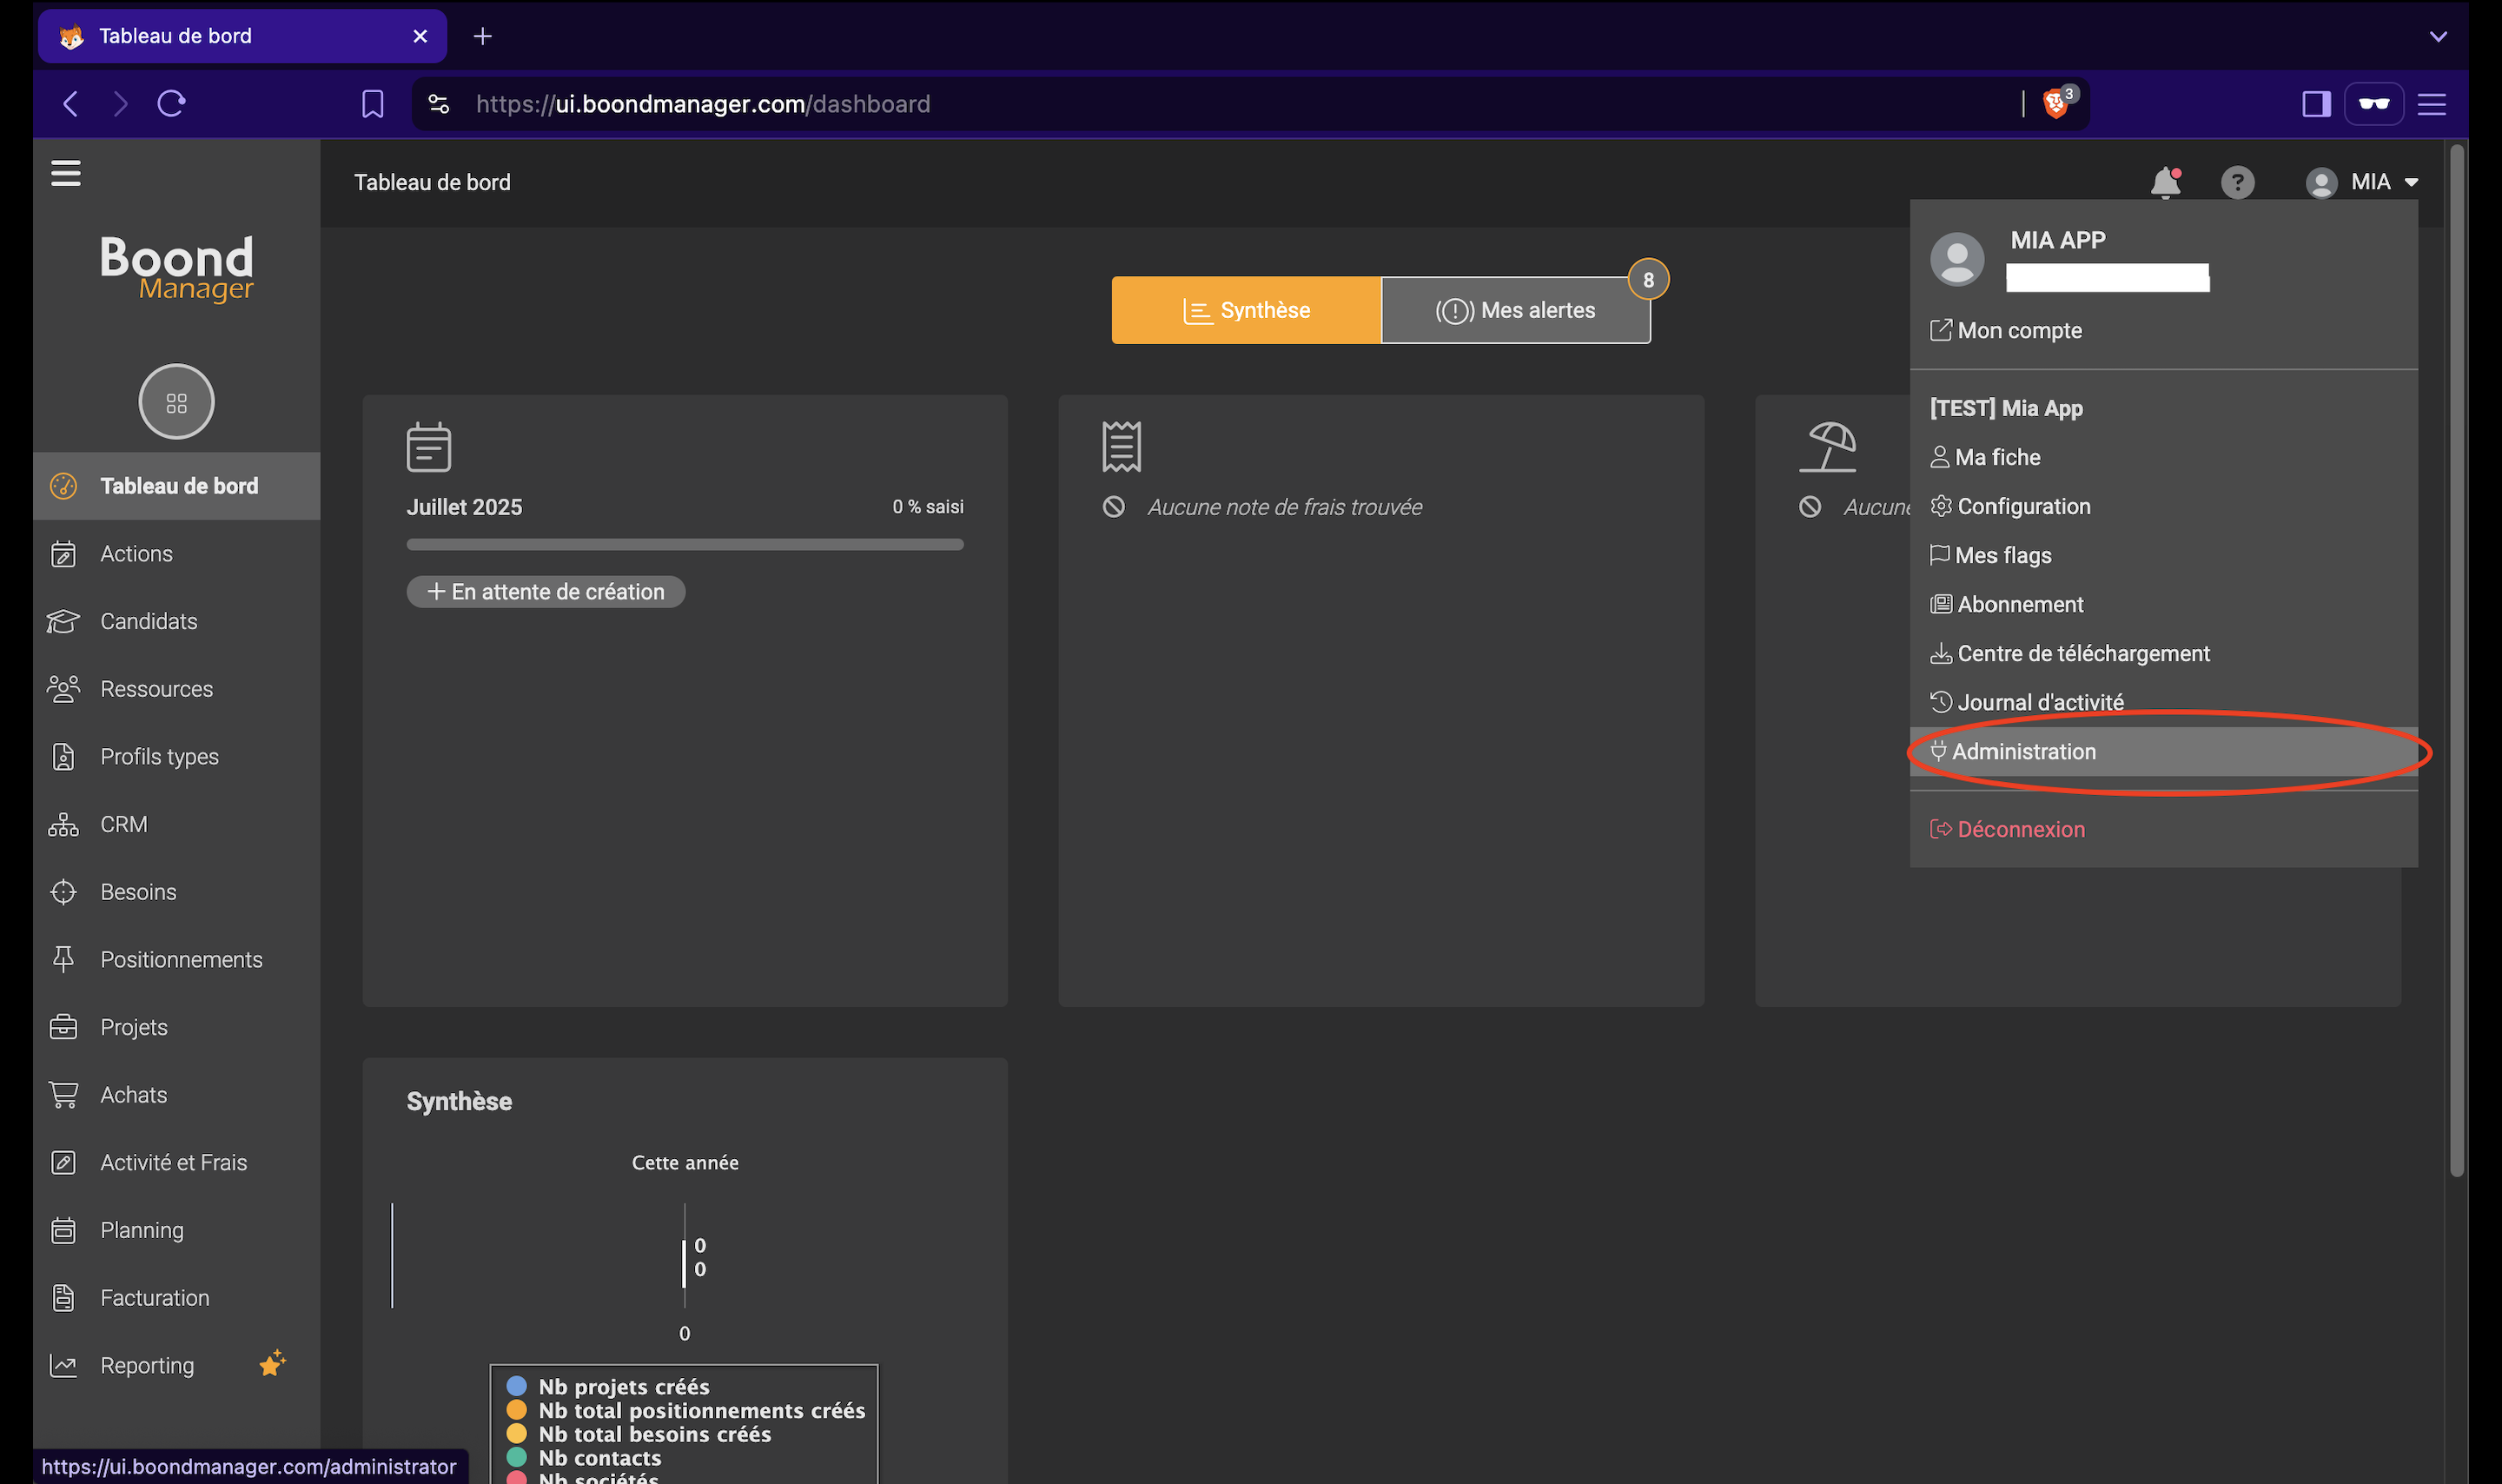Click the page vertical scrollbar
Viewport: 2502px width, 1484px height.
(x=2456, y=662)
